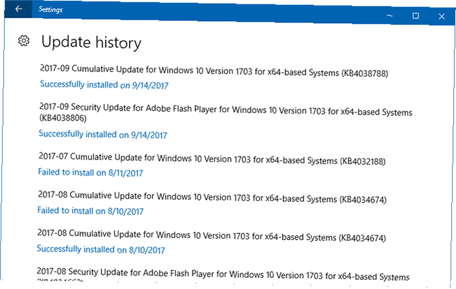Screen dimensions: 456x289
Task: Click the successful 2017-08 KB4034674 update title
Action: (x=212, y=236)
